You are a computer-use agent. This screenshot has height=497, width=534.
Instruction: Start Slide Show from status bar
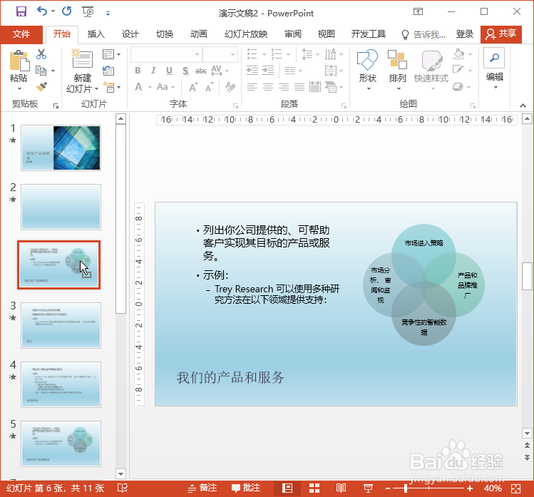368,488
